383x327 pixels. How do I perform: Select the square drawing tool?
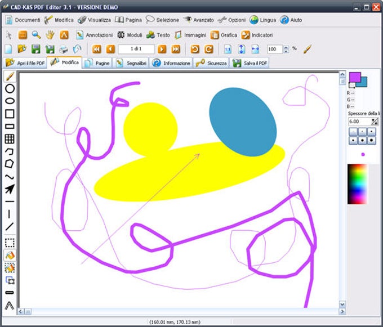pos(10,114)
